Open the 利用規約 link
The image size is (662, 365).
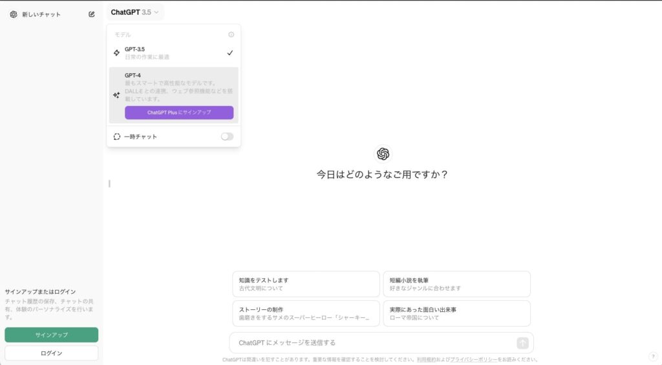click(426, 360)
